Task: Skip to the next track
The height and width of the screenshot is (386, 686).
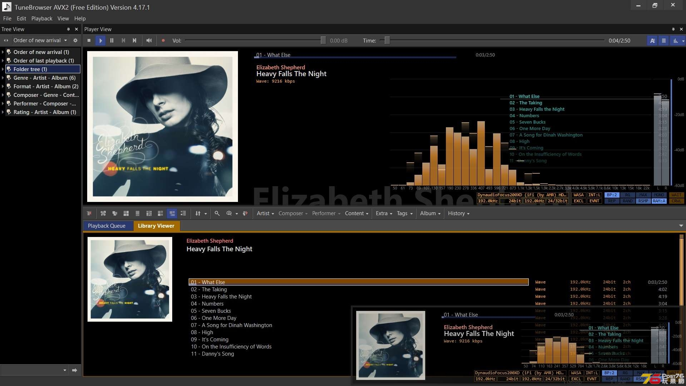Action: pos(134,40)
